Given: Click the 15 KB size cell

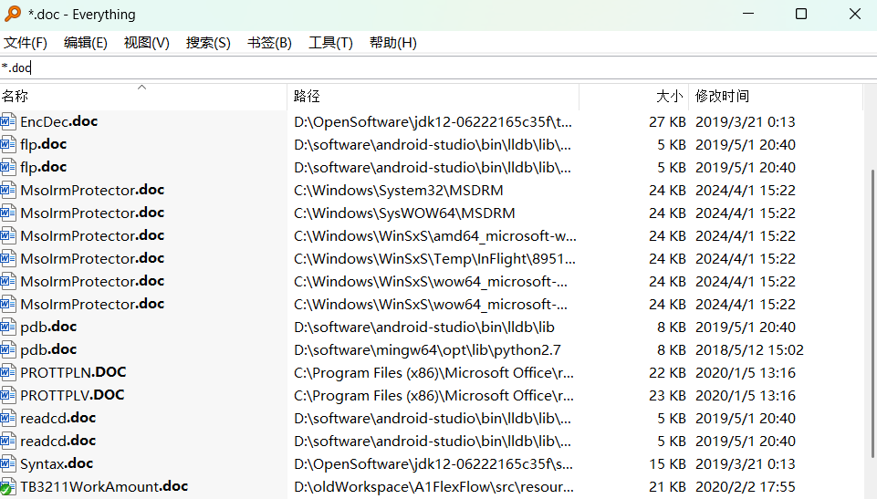Looking at the screenshot, I should click(667, 464).
